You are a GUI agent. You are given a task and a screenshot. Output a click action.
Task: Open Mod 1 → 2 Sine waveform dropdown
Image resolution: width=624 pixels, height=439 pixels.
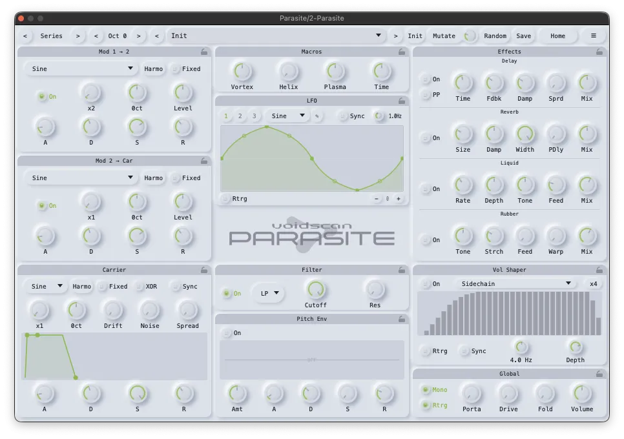tap(81, 69)
